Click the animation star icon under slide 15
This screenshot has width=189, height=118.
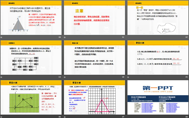click(x=128, y=77)
